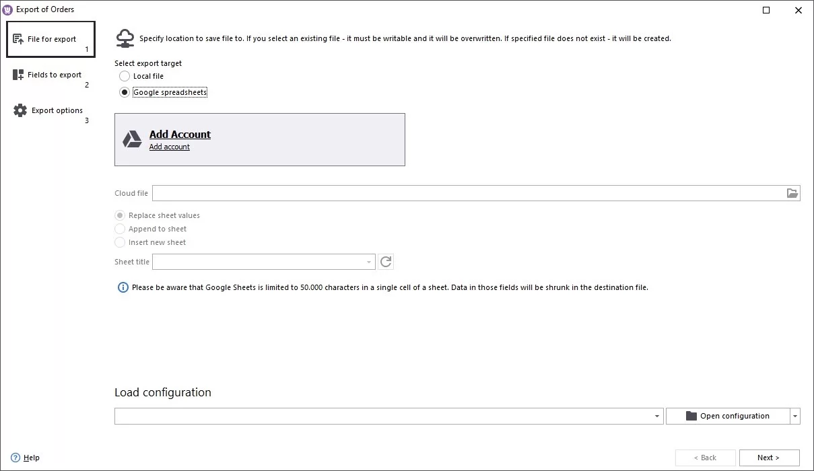Click the cloud file browse folder icon
Viewport: 814px width, 471px height.
tap(792, 193)
